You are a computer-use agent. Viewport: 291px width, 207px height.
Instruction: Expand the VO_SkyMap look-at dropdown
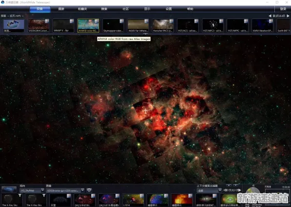click(x=42, y=190)
